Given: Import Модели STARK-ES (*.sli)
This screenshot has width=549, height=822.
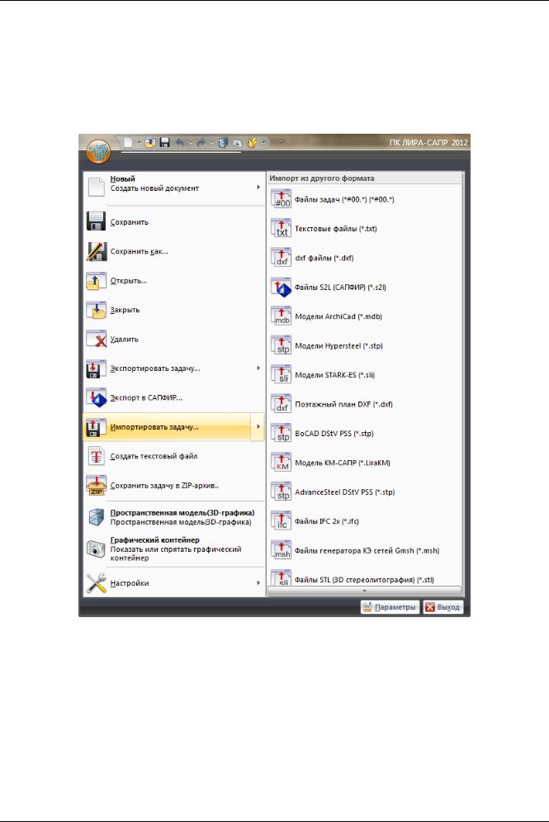Looking at the screenshot, I should (x=365, y=375).
